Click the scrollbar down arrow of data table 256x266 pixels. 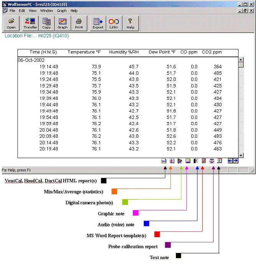point(241,155)
